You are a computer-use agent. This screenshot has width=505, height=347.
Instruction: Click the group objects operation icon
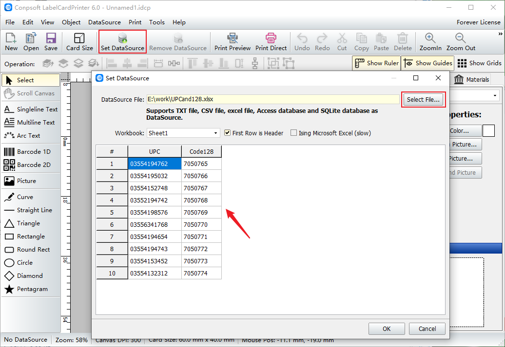[x=273, y=63]
